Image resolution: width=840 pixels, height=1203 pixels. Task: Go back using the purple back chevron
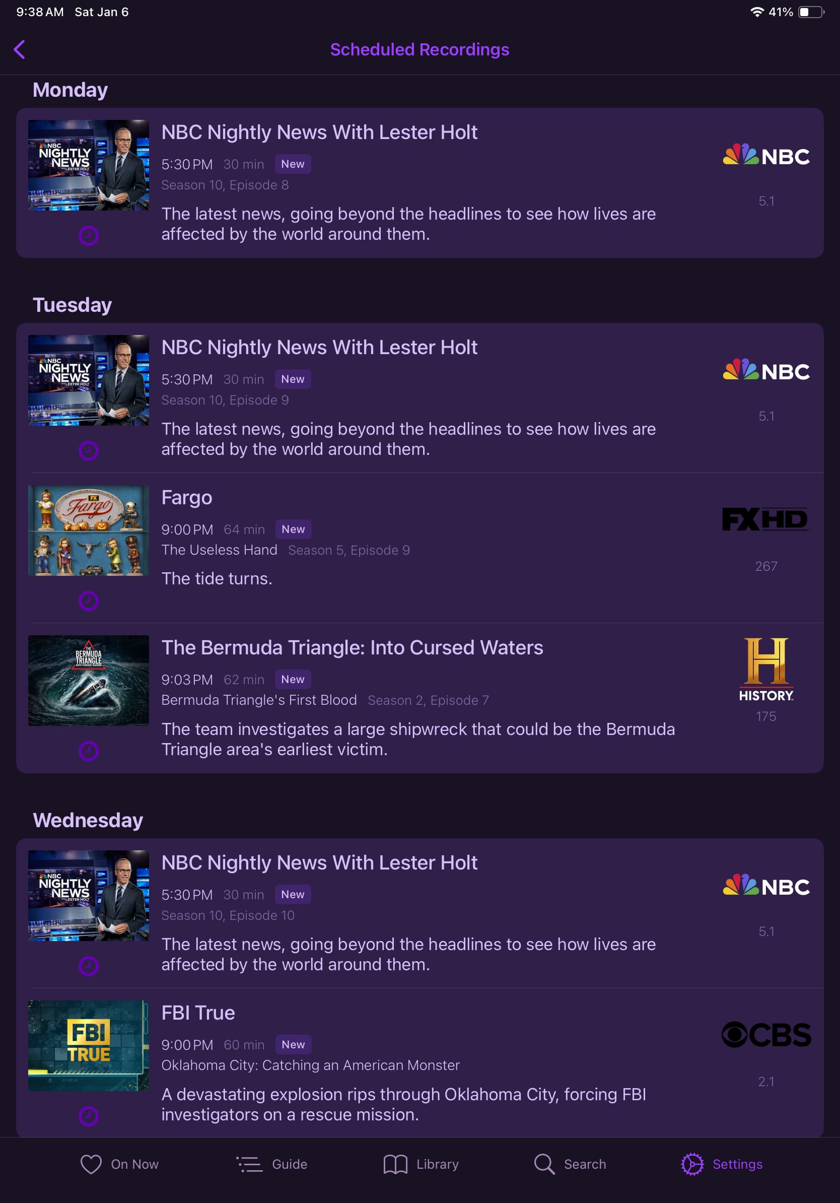[x=19, y=50]
